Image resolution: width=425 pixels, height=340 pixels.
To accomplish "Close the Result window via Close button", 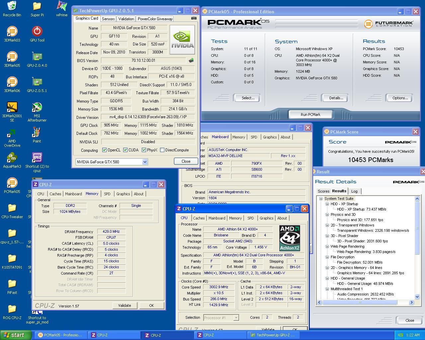I will click(409, 320).
